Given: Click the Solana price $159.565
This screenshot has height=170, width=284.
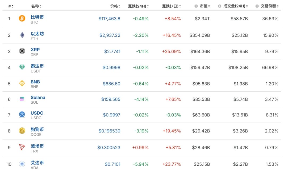Looking at the screenshot, I should click(111, 99).
